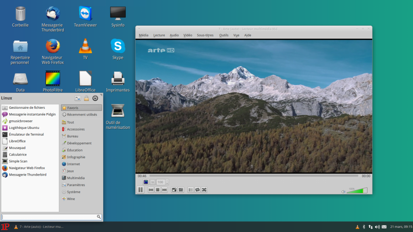Open VLC extended settings equalizer icon
The image size is (413, 232).
(181, 190)
